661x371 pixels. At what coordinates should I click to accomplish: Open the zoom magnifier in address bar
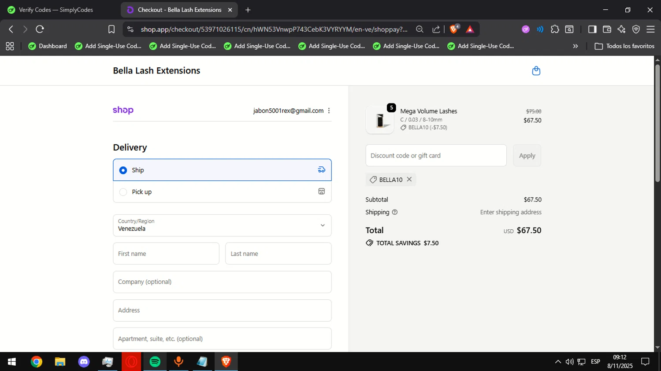click(420, 29)
